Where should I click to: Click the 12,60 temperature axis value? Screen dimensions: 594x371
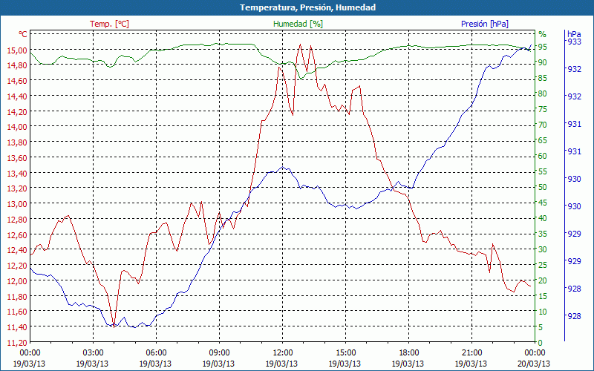pos(17,235)
